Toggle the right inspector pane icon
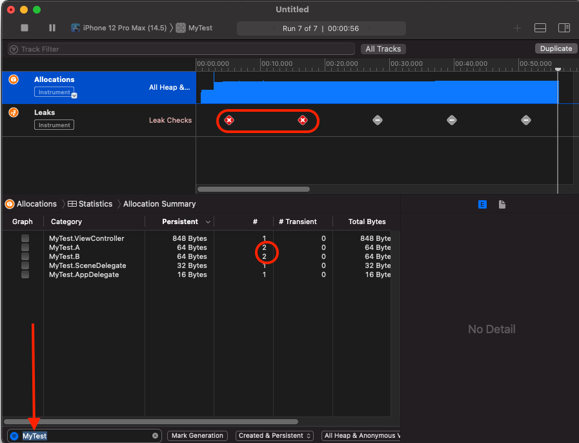This screenshot has height=443, width=579. [x=564, y=28]
